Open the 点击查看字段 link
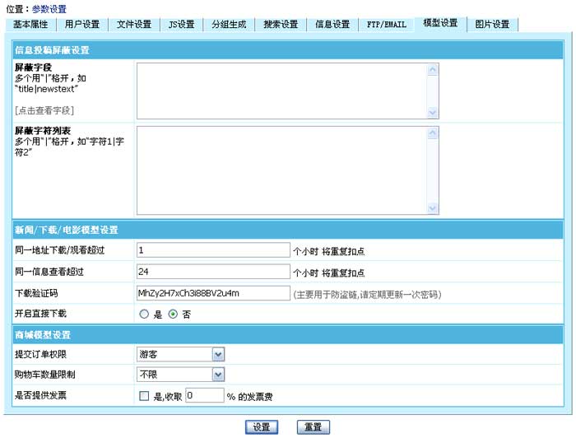 (x=45, y=109)
